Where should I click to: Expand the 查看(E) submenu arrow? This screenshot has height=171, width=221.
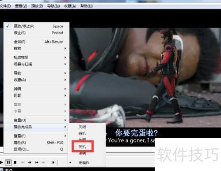pos(65,136)
